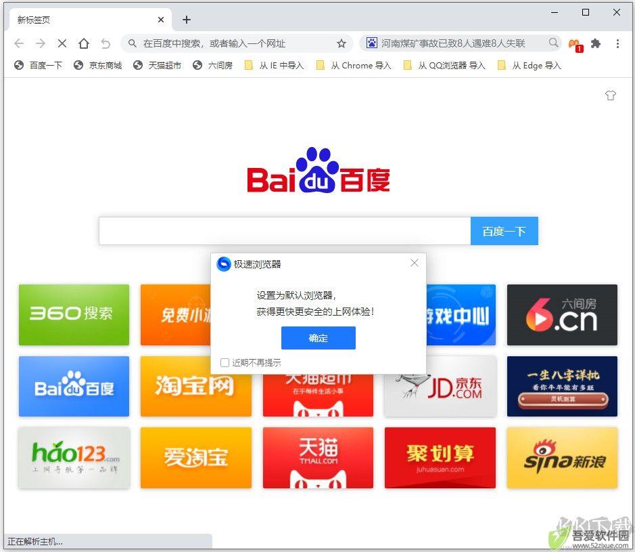635x552 pixels.
Task: Open the blue 游戏中心 tile
Action: (461, 315)
